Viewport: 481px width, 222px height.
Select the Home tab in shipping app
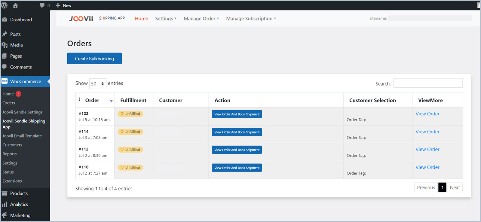pos(141,19)
